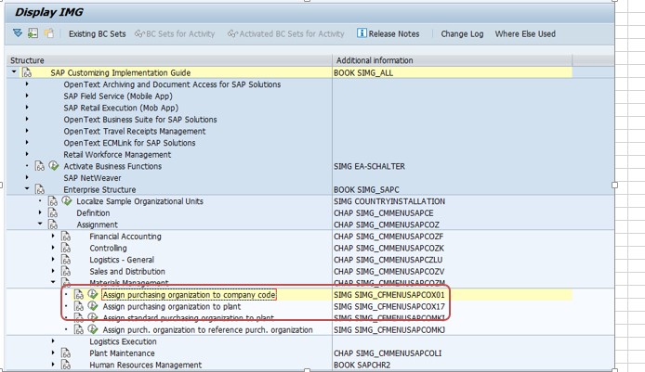This screenshot has width=645, height=372.
Task: Click the third toolbar icon before Existing BC Sets
Action: click(x=48, y=33)
